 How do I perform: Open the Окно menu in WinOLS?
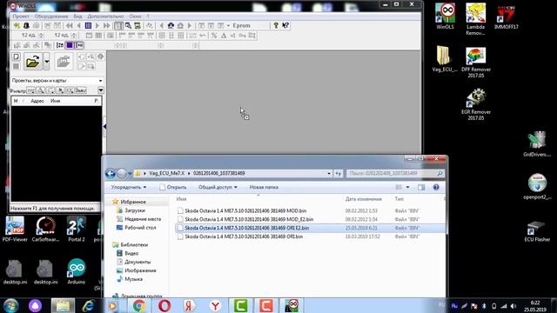point(136,17)
